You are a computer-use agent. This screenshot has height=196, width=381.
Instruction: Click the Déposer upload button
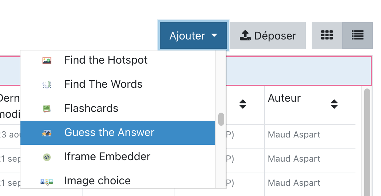point(268,36)
